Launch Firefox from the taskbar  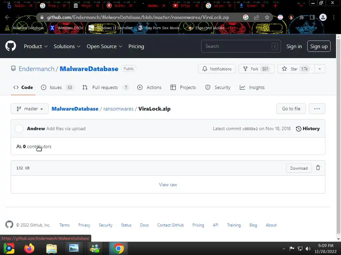pos(29,248)
